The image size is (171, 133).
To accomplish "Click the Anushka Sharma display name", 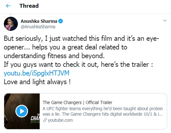I will 39,21.
